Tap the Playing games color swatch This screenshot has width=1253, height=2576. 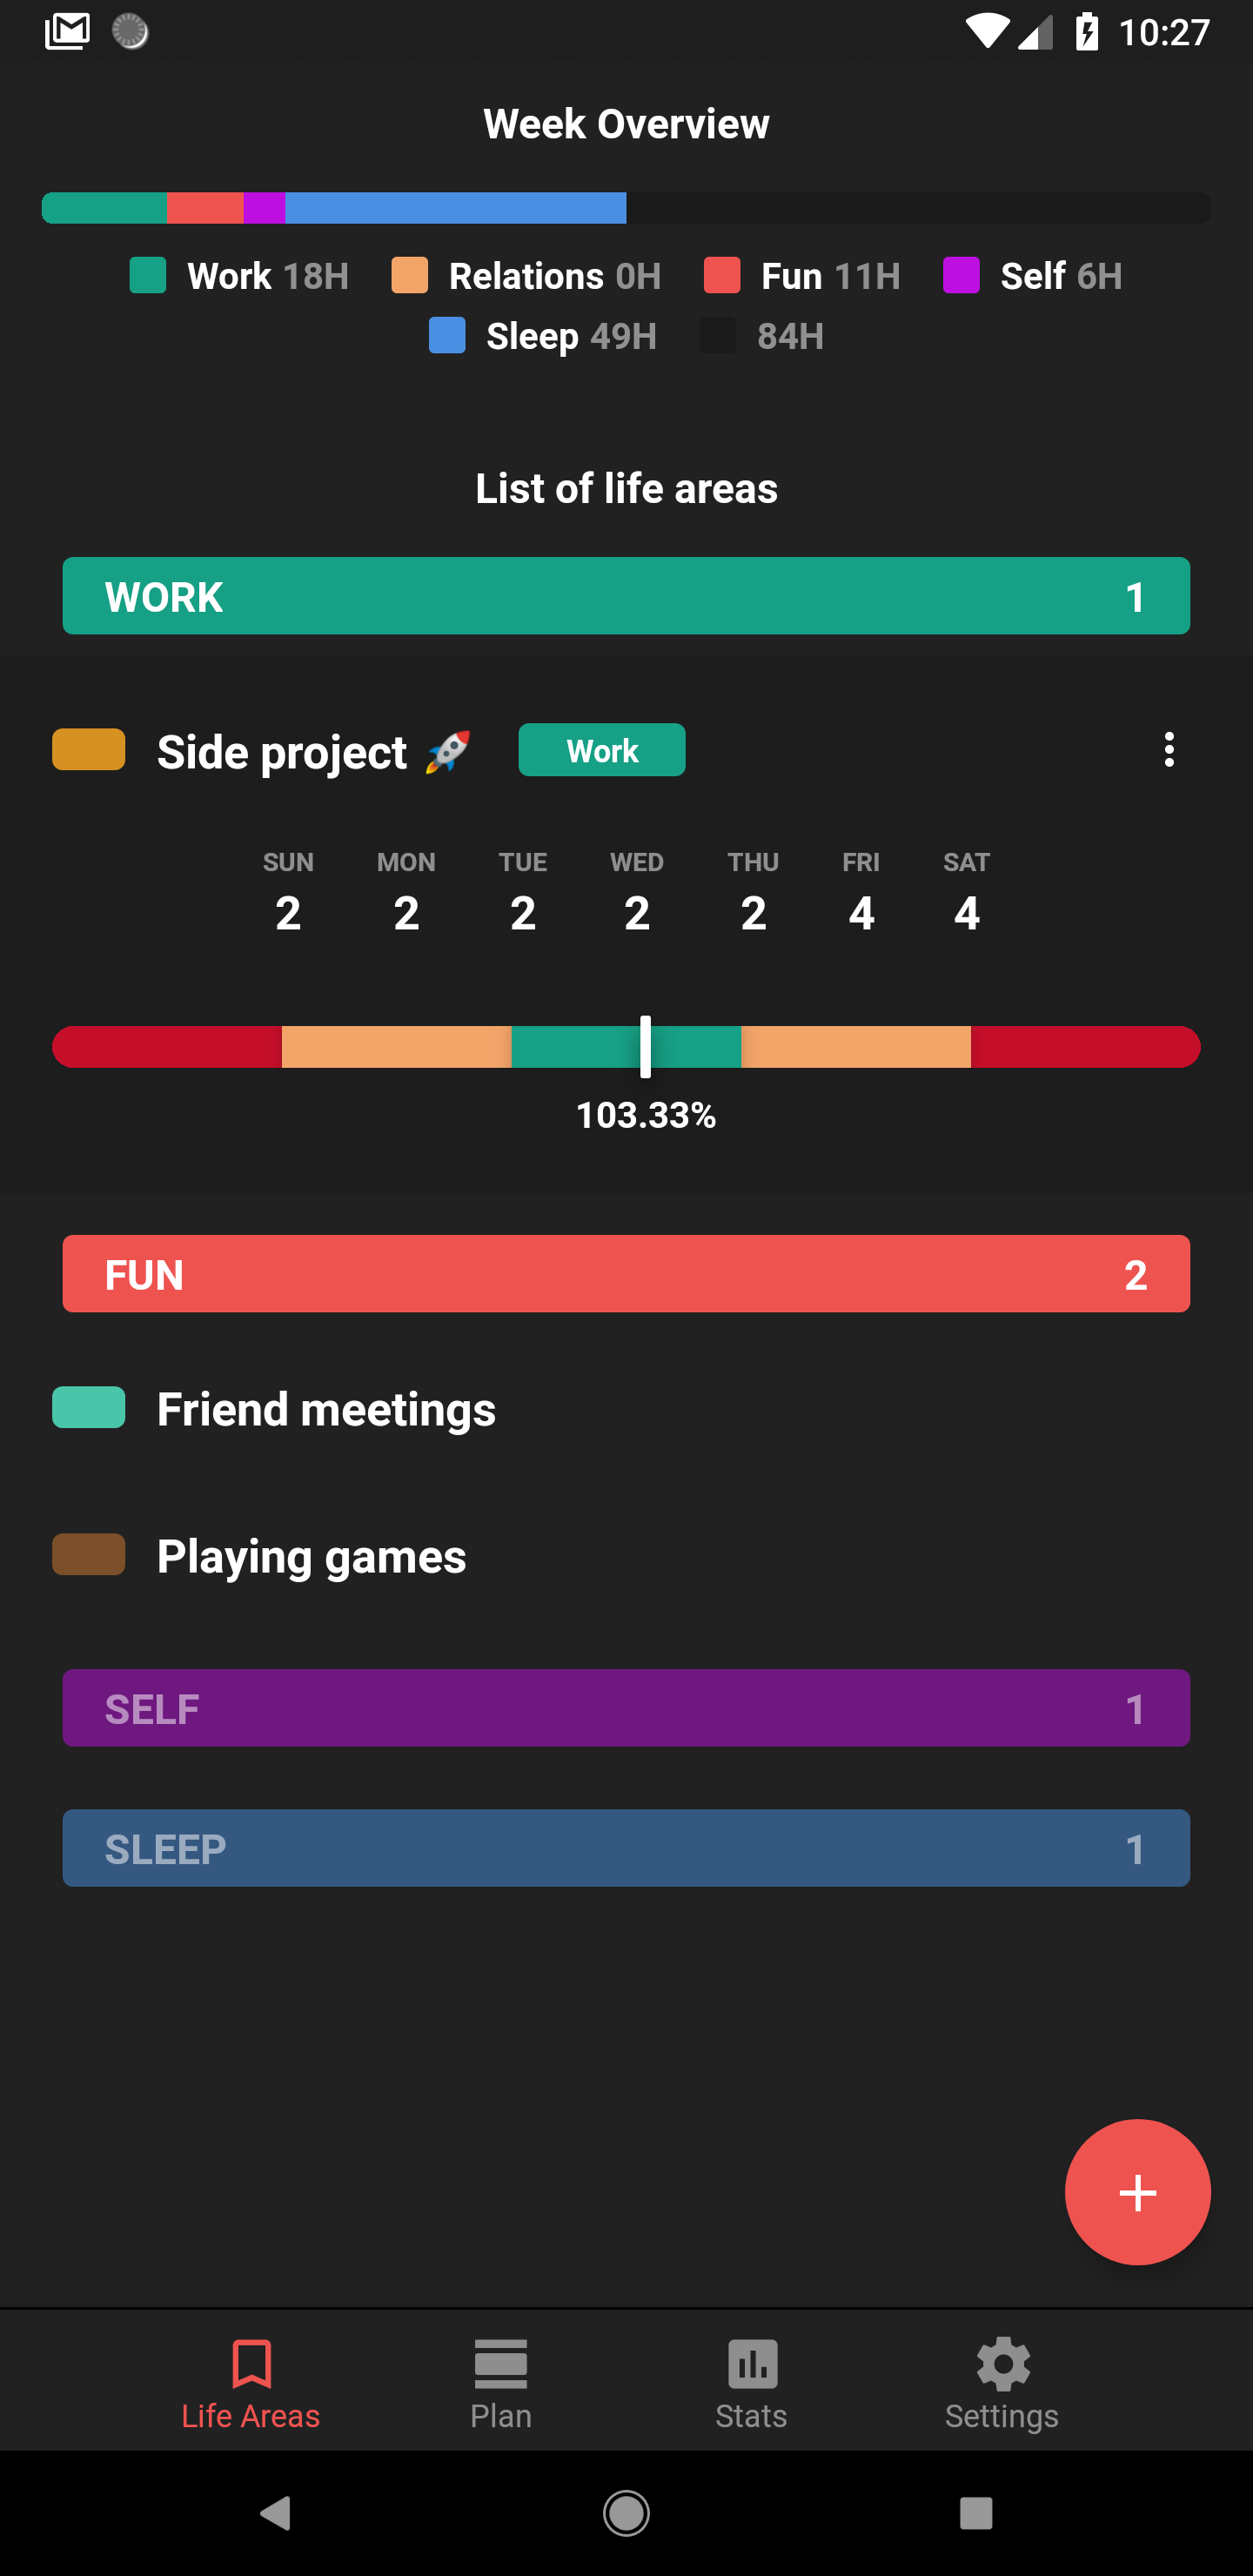[x=89, y=1555]
